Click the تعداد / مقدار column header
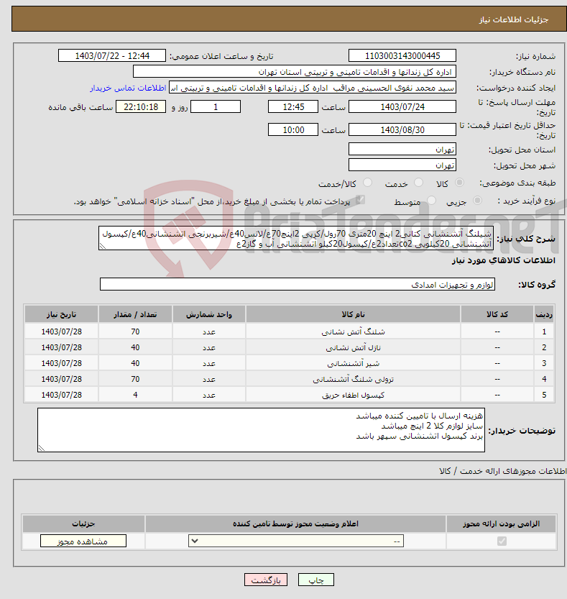Viewport: 567px width, 599px height. [135, 314]
